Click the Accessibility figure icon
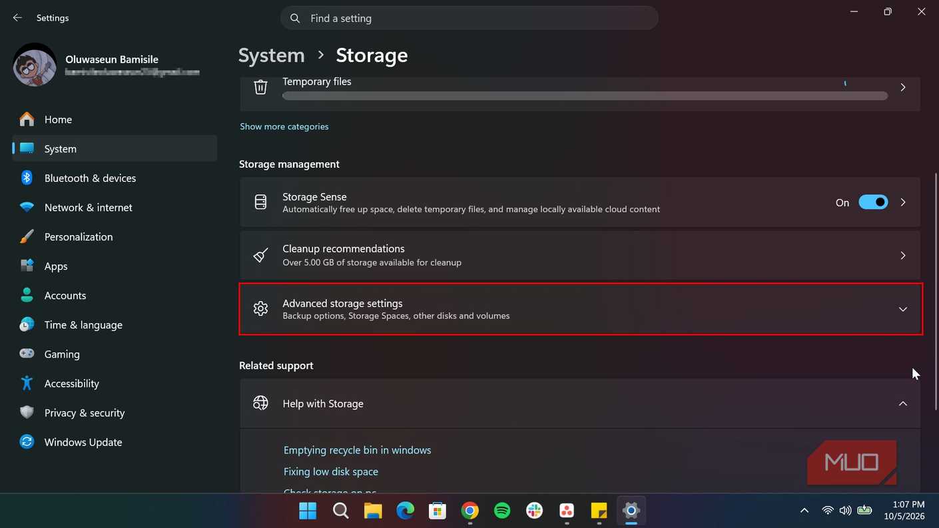Screen dimensions: 939x528 click(27, 383)
